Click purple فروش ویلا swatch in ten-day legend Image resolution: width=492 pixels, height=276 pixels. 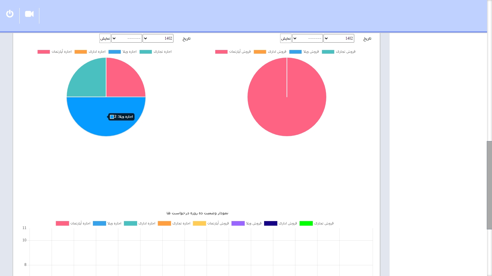tap(238, 224)
